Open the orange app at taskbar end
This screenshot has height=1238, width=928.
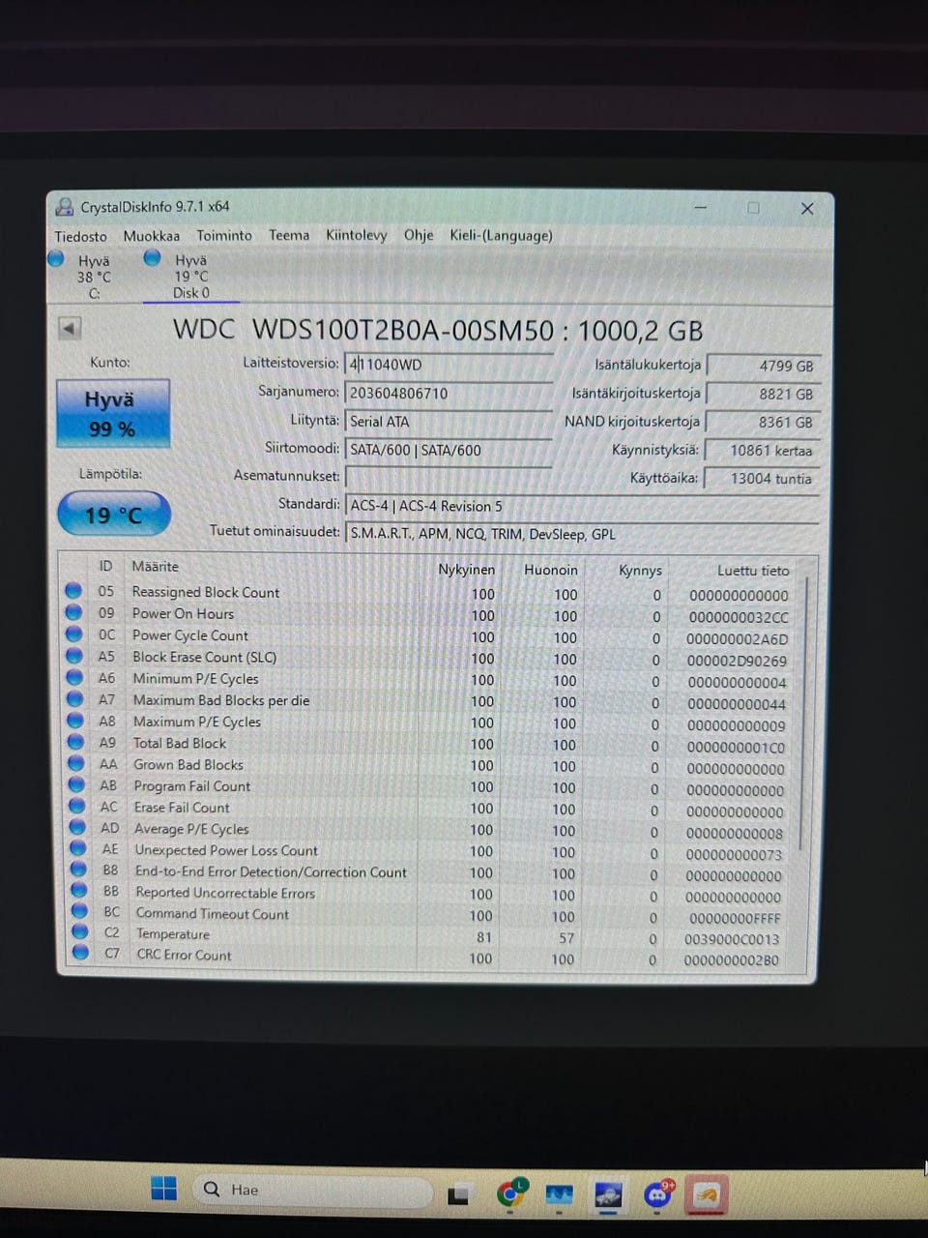[707, 1195]
